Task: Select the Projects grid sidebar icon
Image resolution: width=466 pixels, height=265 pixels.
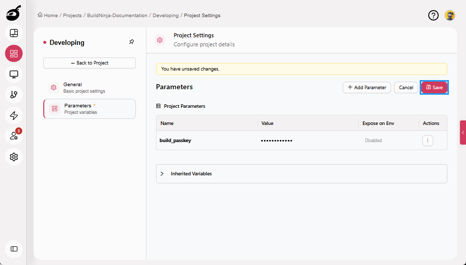Action: click(14, 53)
